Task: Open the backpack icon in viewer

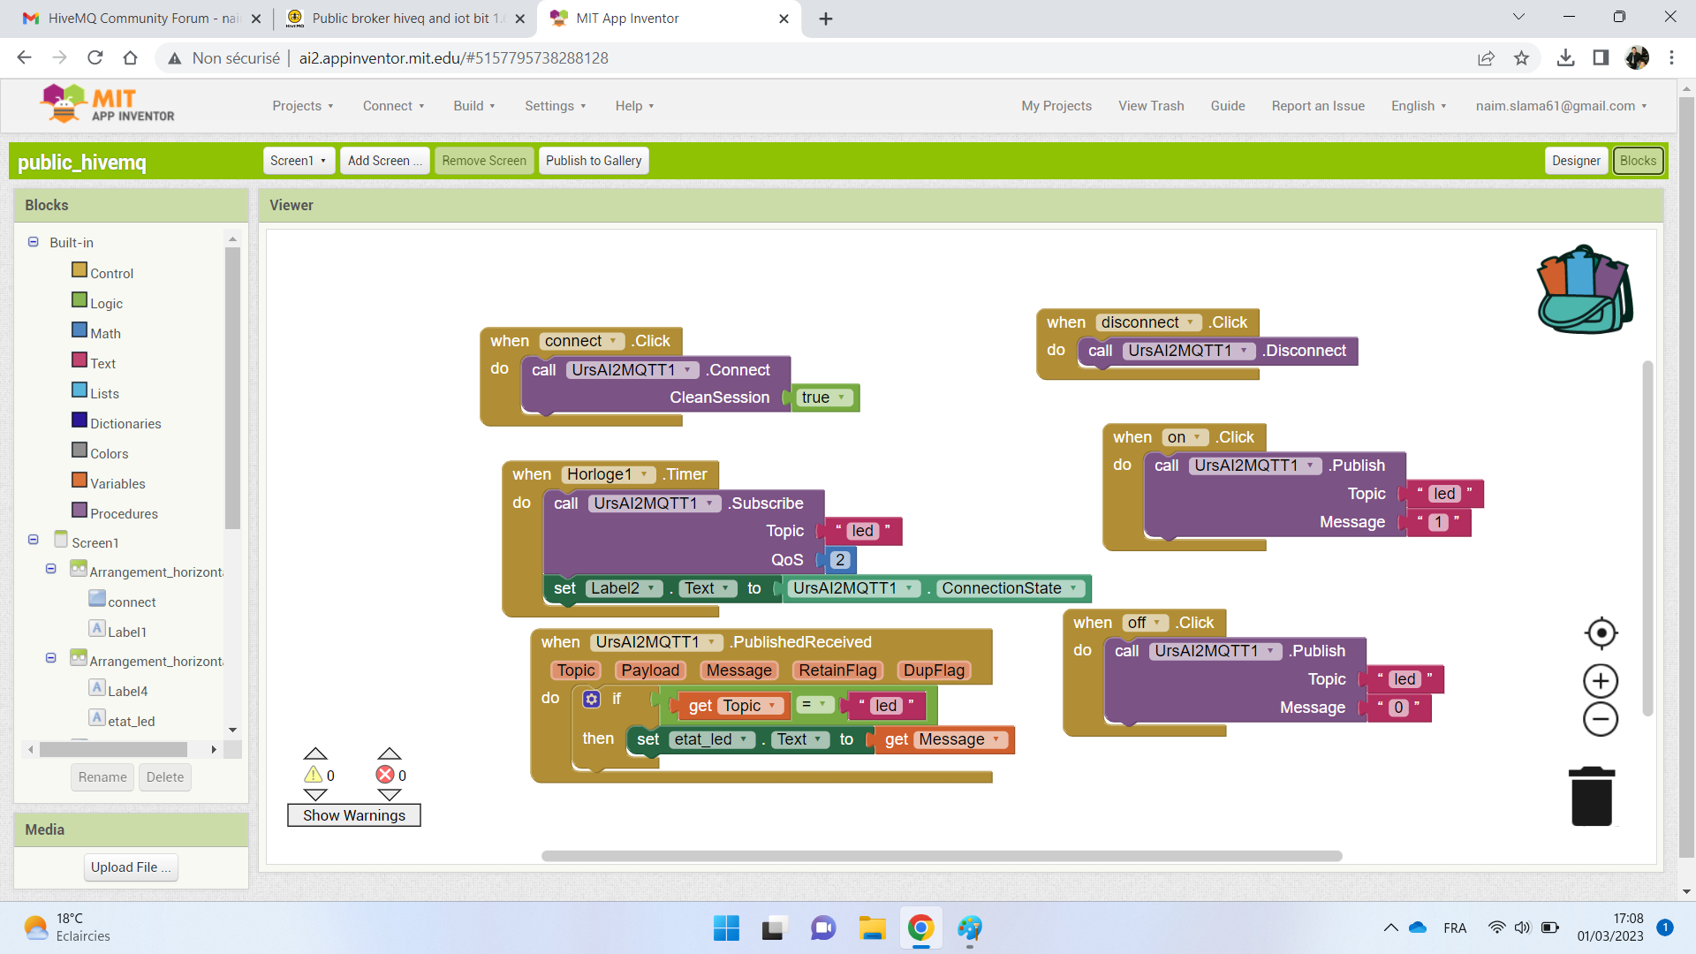Action: pyautogui.click(x=1585, y=290)
